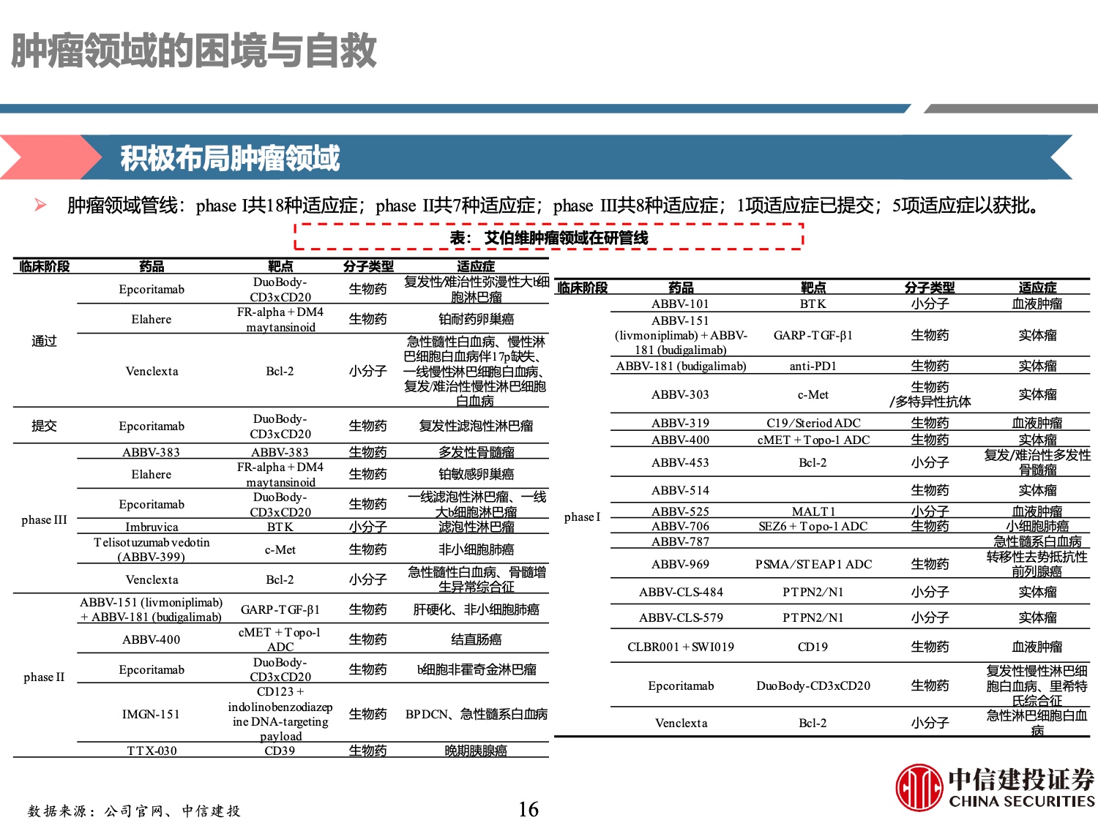
Task: Click the ABBV-383 drug name cell
Action: (x=151, y=452)
